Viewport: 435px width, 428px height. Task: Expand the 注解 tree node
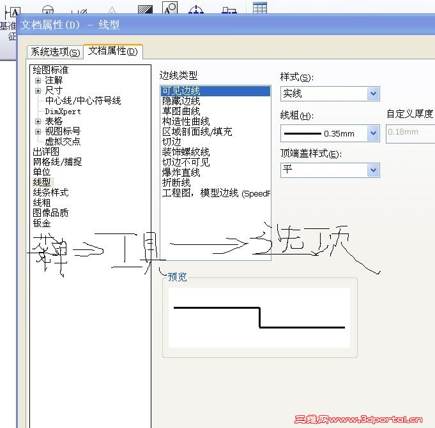38,80
